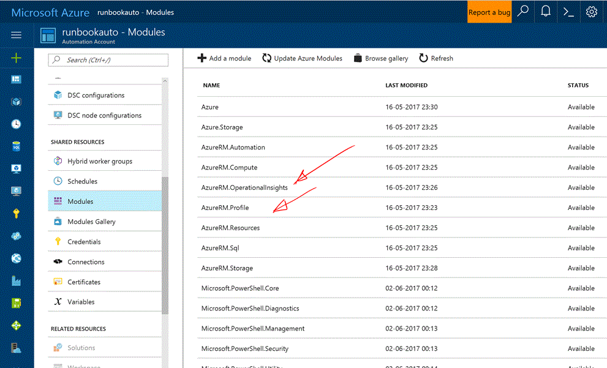Open the search magnifier icon in header
Screen dimensions: 607x368
522,12
